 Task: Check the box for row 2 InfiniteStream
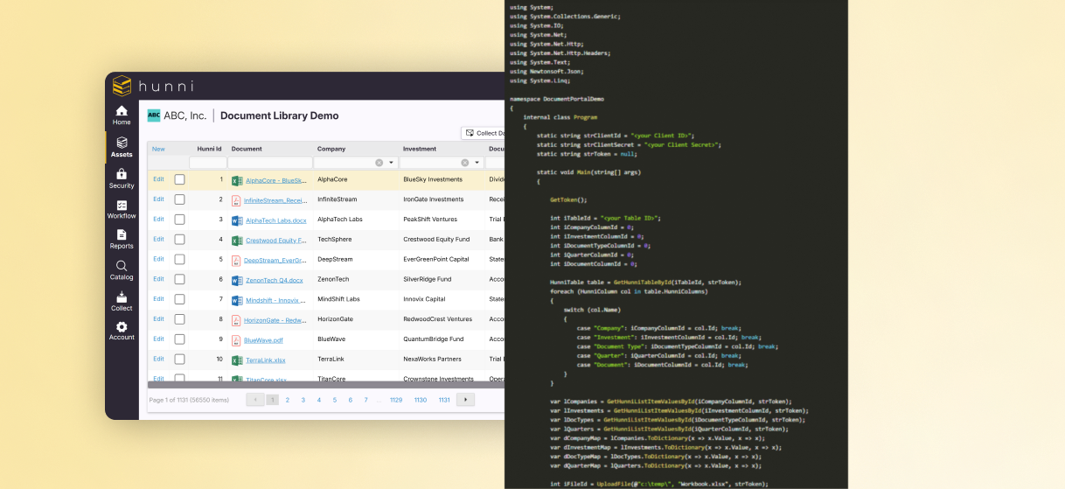pyautogui.click(x=179, y=199)
